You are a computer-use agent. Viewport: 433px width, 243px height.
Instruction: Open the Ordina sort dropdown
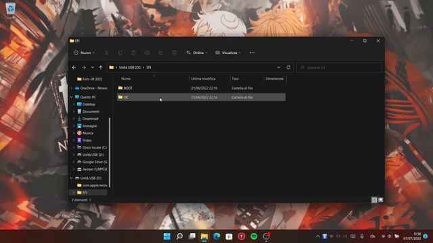pyautogui.click(x=197, y=53)
